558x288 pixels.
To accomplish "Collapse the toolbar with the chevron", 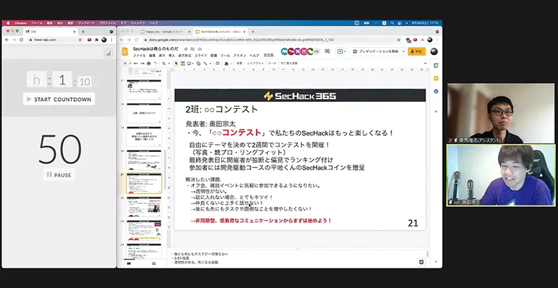I will (425, 63).
